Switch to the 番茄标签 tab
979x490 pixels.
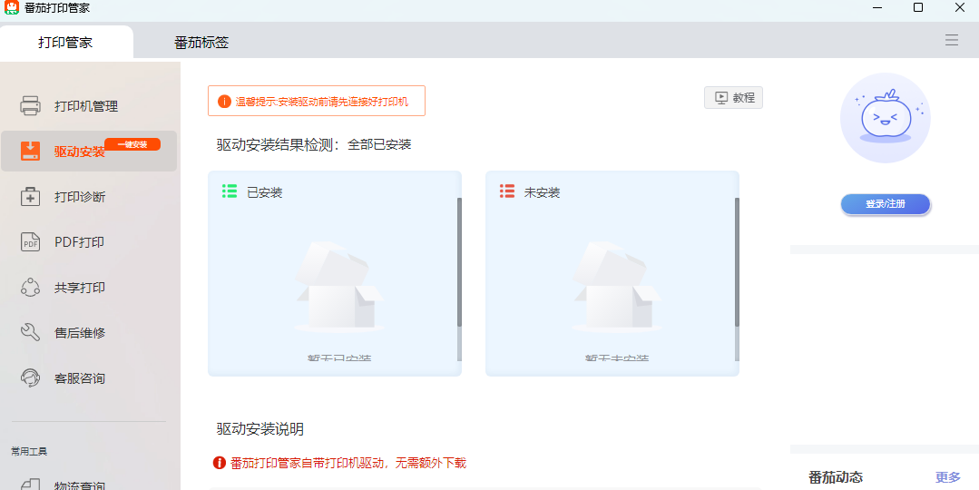click(201, 43)
